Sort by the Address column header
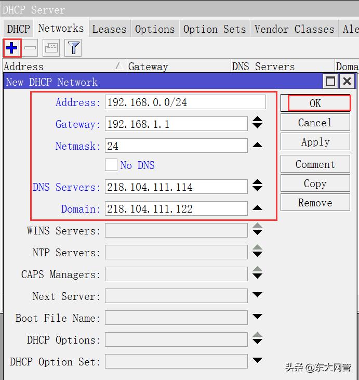359x380 pixels. pos(64,66)
